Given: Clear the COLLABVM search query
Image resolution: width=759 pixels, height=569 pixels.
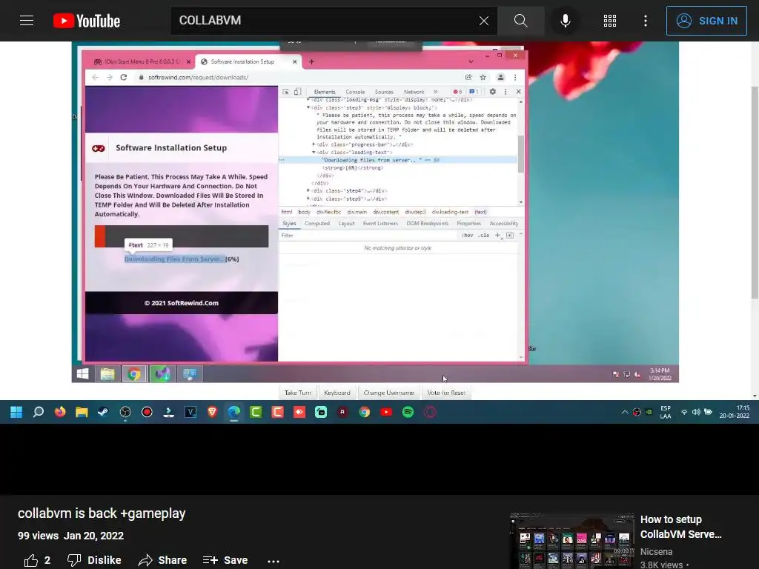Looking at the screenshot, I should 483,21.
